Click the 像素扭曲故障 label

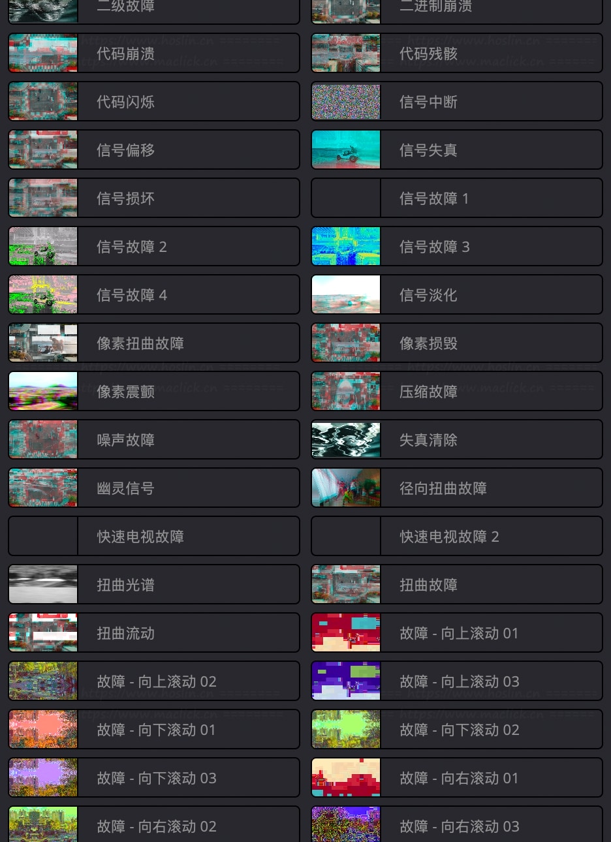(140, 343)
